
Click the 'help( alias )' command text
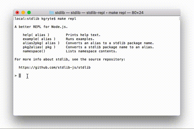tap(36, 35)
